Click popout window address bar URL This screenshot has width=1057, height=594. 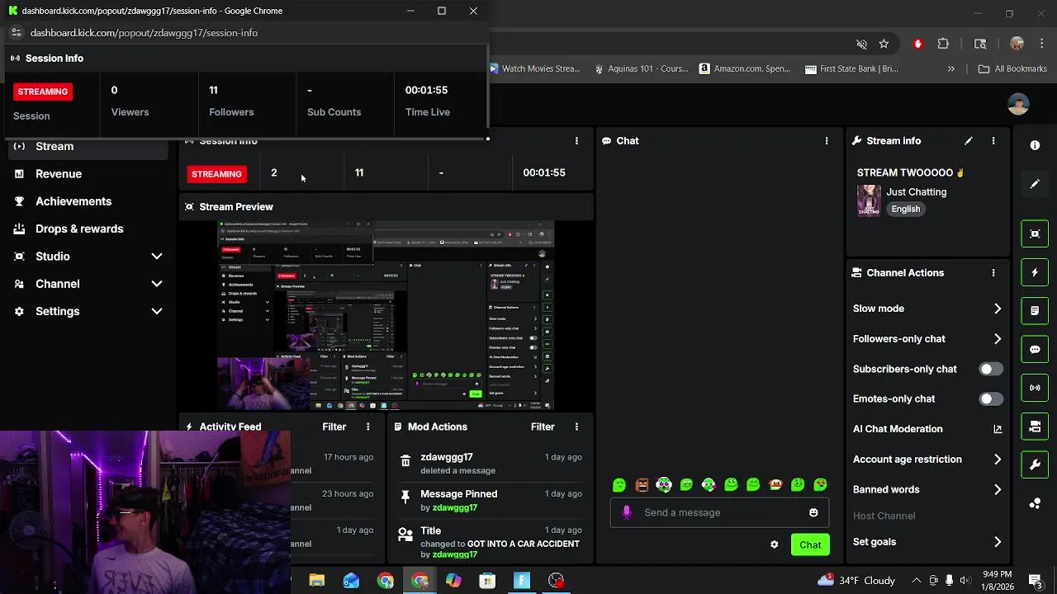[x=144, y=33]
